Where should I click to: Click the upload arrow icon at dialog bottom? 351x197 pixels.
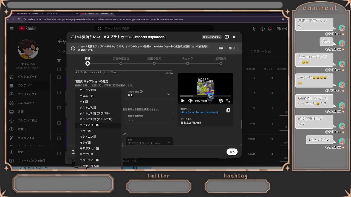73,152
